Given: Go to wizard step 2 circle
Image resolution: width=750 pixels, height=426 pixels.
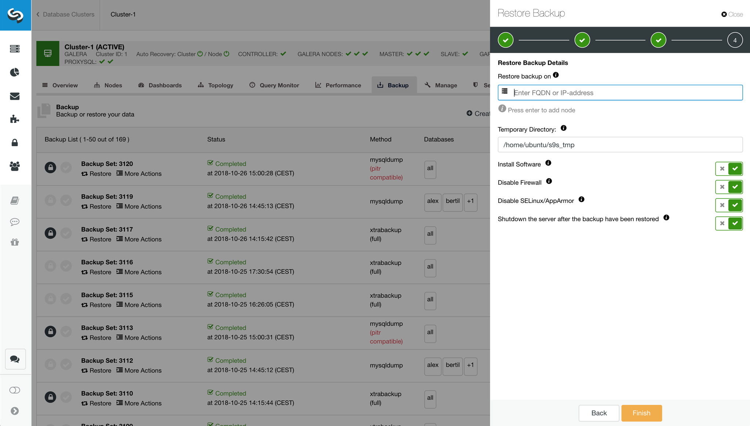Looking at the screenshot, I should 582,40.
